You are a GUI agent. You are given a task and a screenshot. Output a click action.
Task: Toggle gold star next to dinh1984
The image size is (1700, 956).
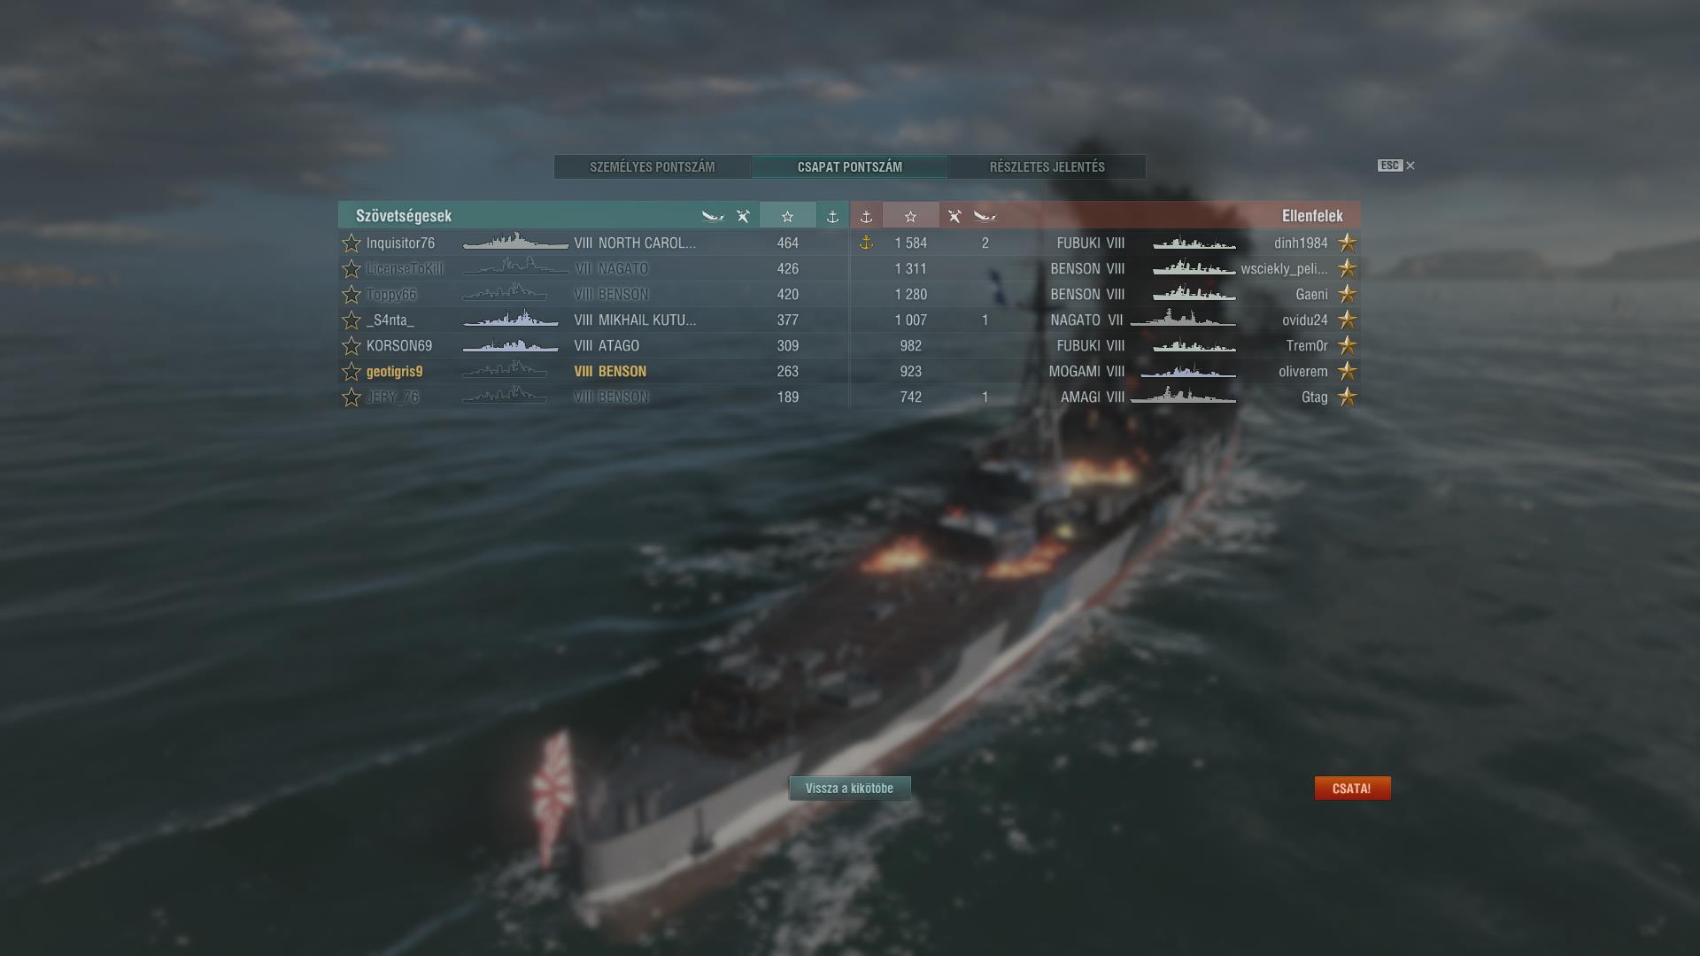[1347, 243]
